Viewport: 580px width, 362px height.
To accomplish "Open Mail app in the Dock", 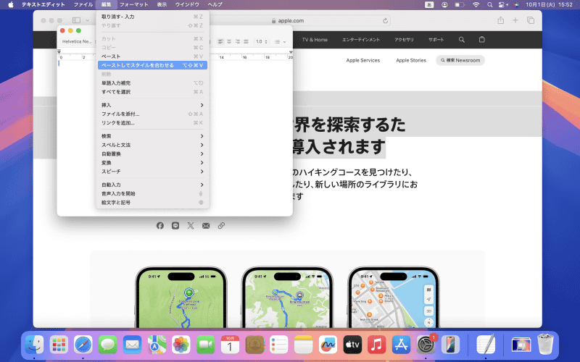I will [x=132, y=345].
